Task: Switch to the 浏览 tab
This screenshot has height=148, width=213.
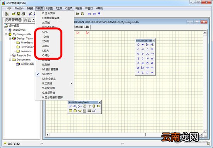Action: [27, 20]
